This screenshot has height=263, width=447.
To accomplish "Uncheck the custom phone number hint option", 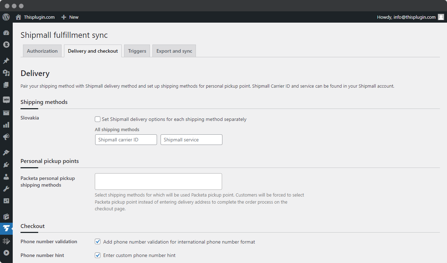I will point(98,255).
